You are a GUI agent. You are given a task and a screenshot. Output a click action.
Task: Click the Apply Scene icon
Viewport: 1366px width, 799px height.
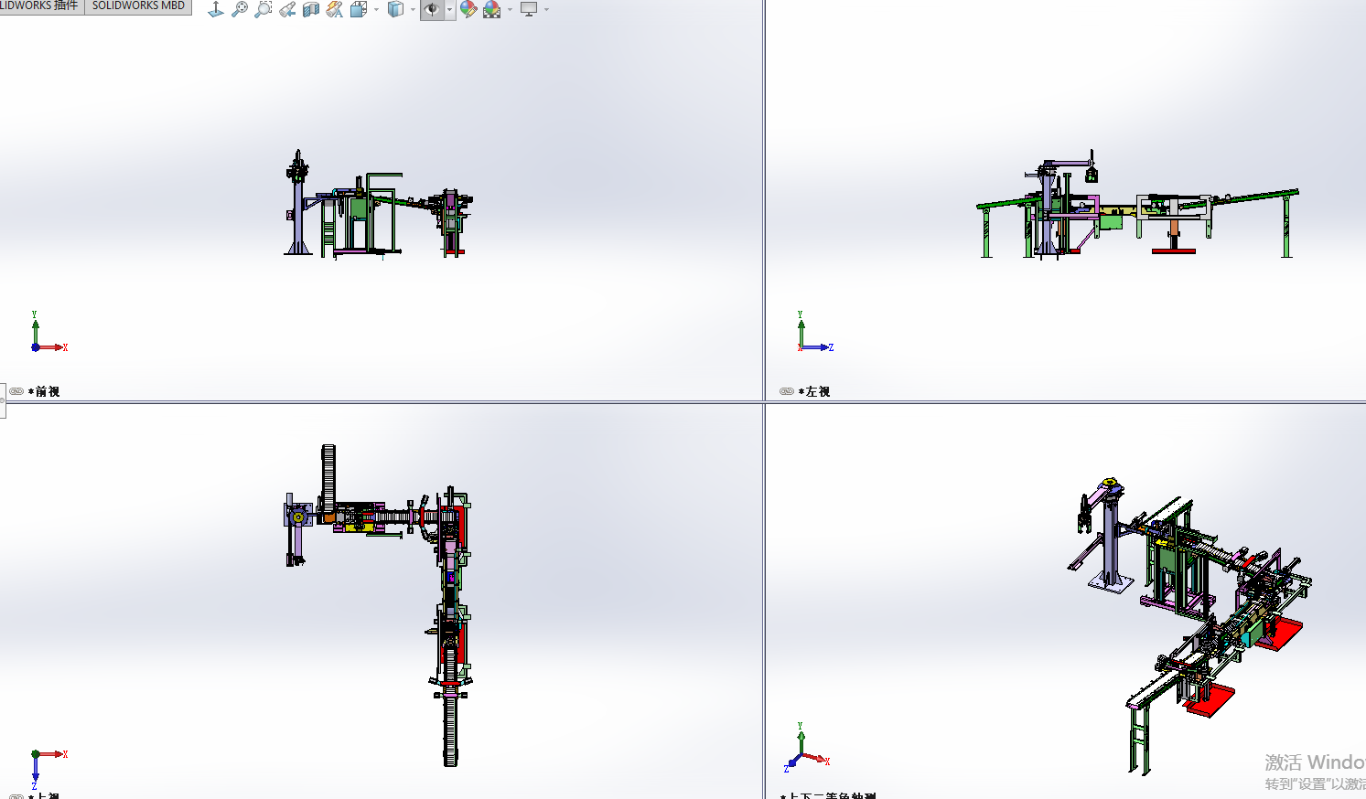(x=492, y=9)
